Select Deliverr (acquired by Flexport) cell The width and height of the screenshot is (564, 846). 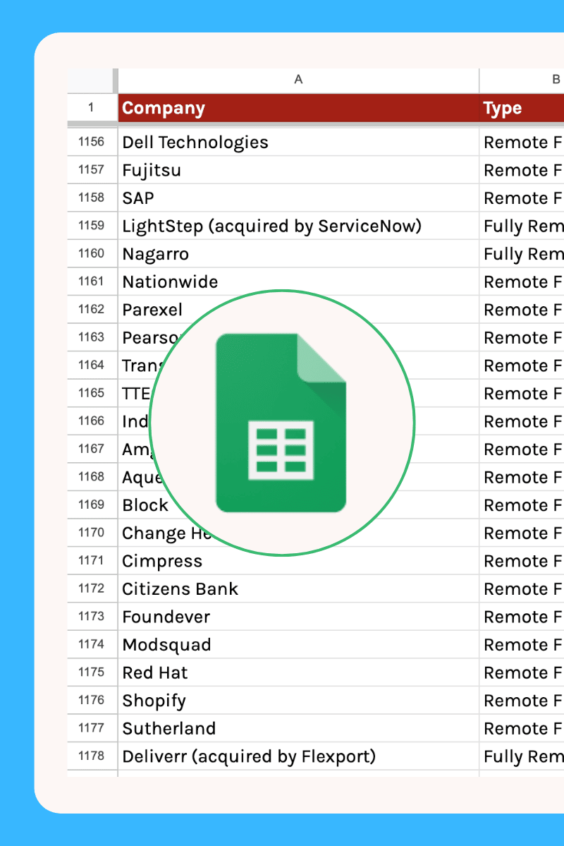(298, 756)
